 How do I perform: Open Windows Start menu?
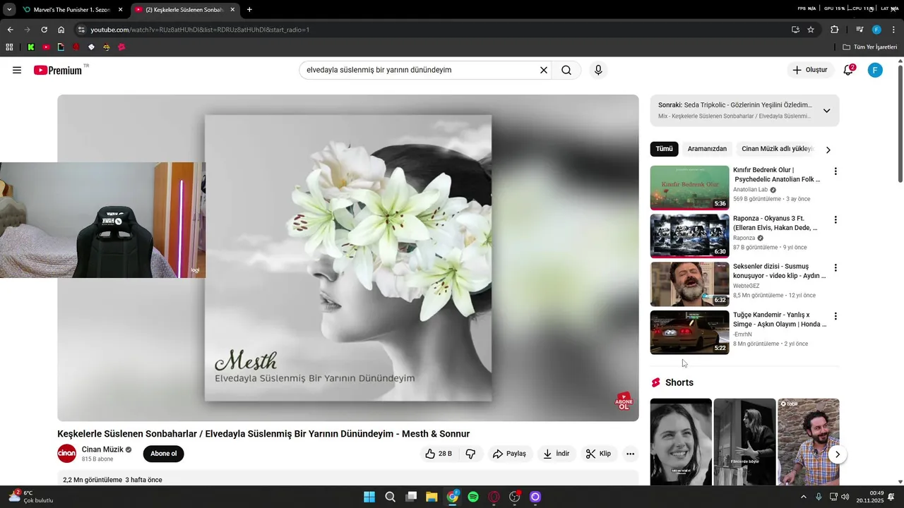pos(369,497)
